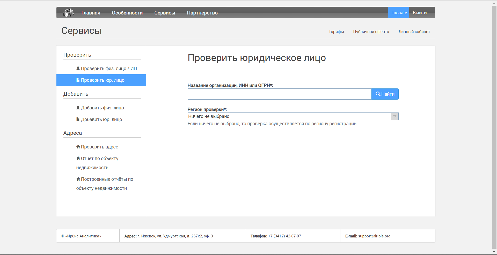Click the scrollbar down arrow
The width and height of the screenshot is (497, 255).
[494, 252]
